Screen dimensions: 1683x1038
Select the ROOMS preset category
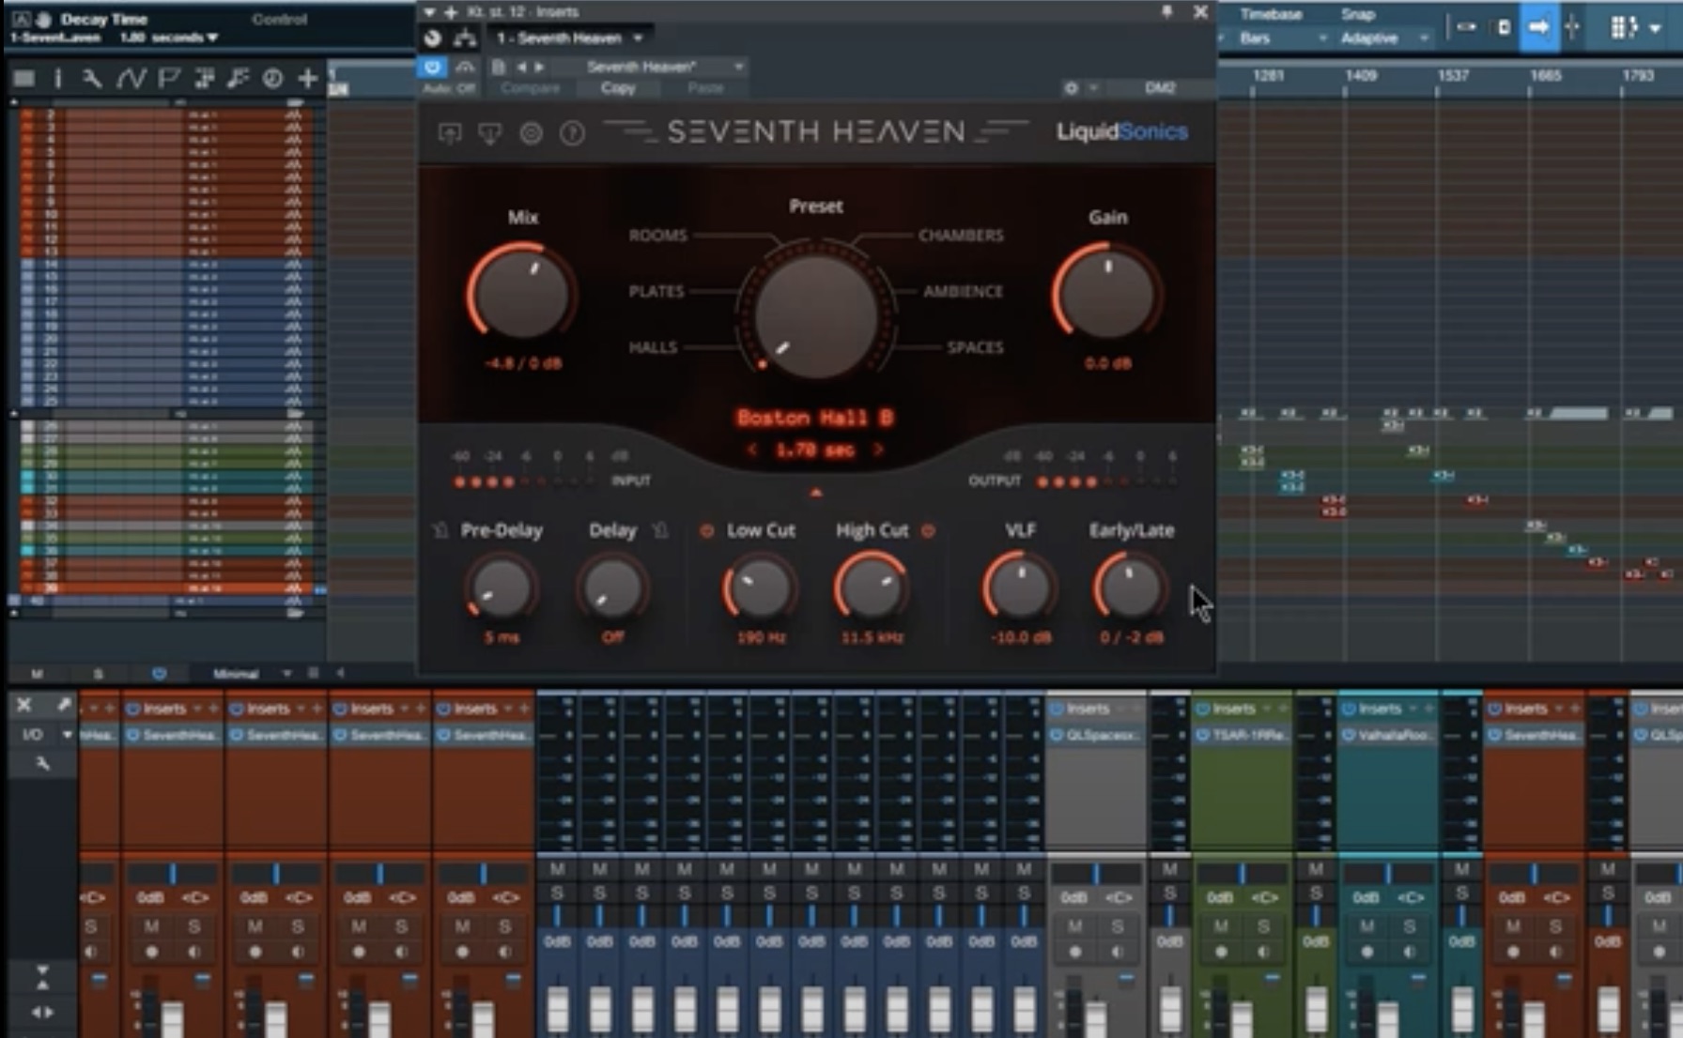[657, 236]
